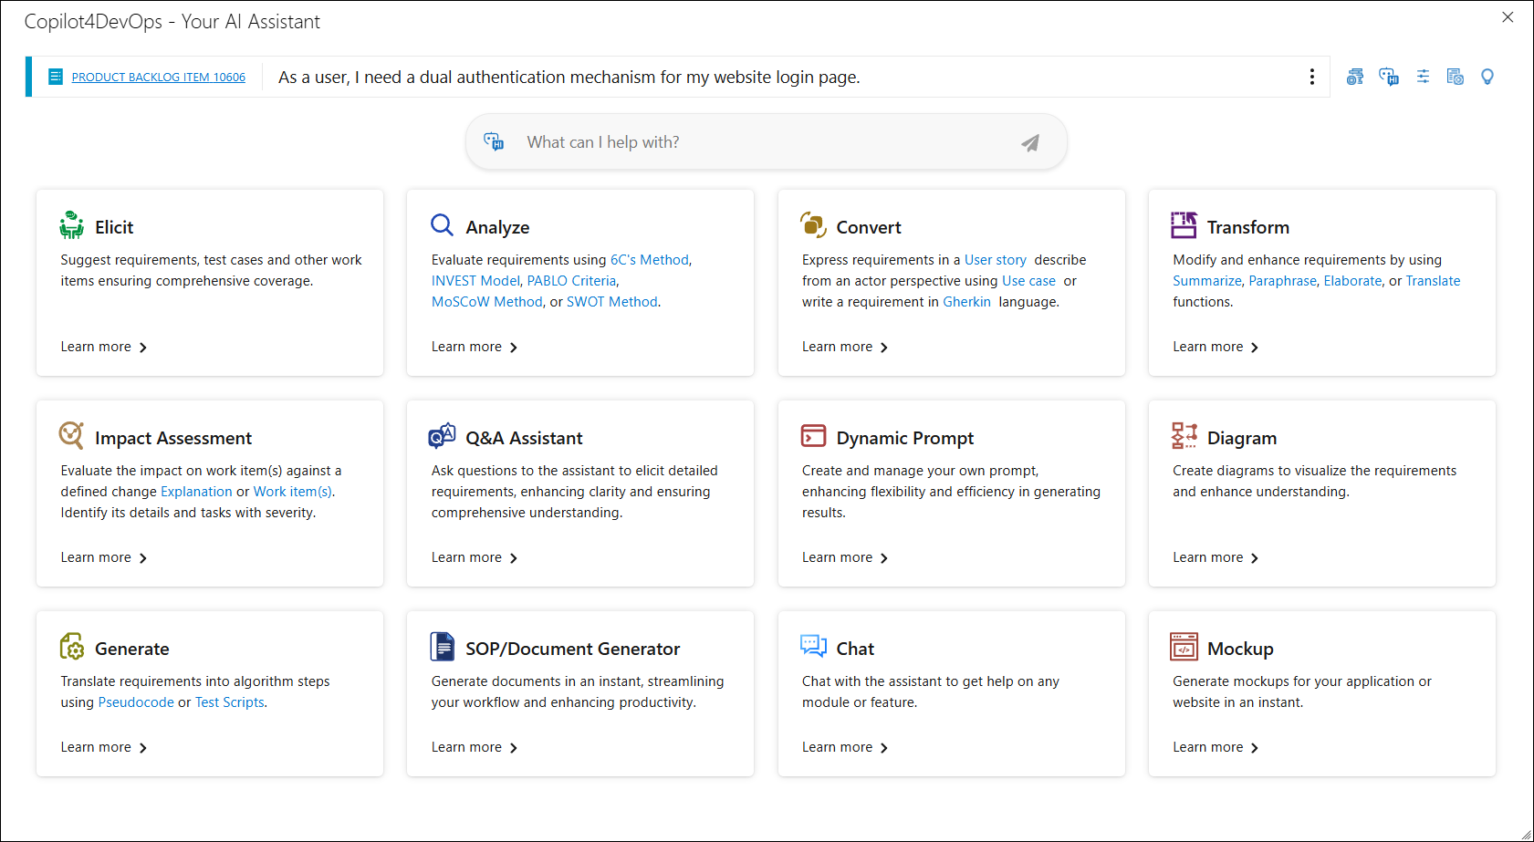1534x842 pixels.
Task: Click the chatbot HI icon in top toolbar
Action: point(1389,77)
